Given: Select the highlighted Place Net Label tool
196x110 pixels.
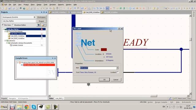Looking at the screenshot, I should (x=107, y=8).
